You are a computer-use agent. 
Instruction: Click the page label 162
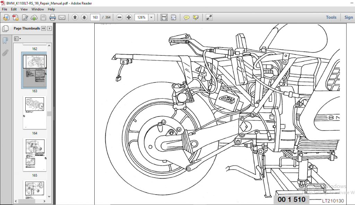click(x=35, y=49)
